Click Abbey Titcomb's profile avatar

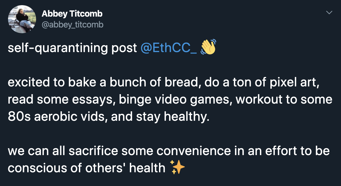point(22,19)
